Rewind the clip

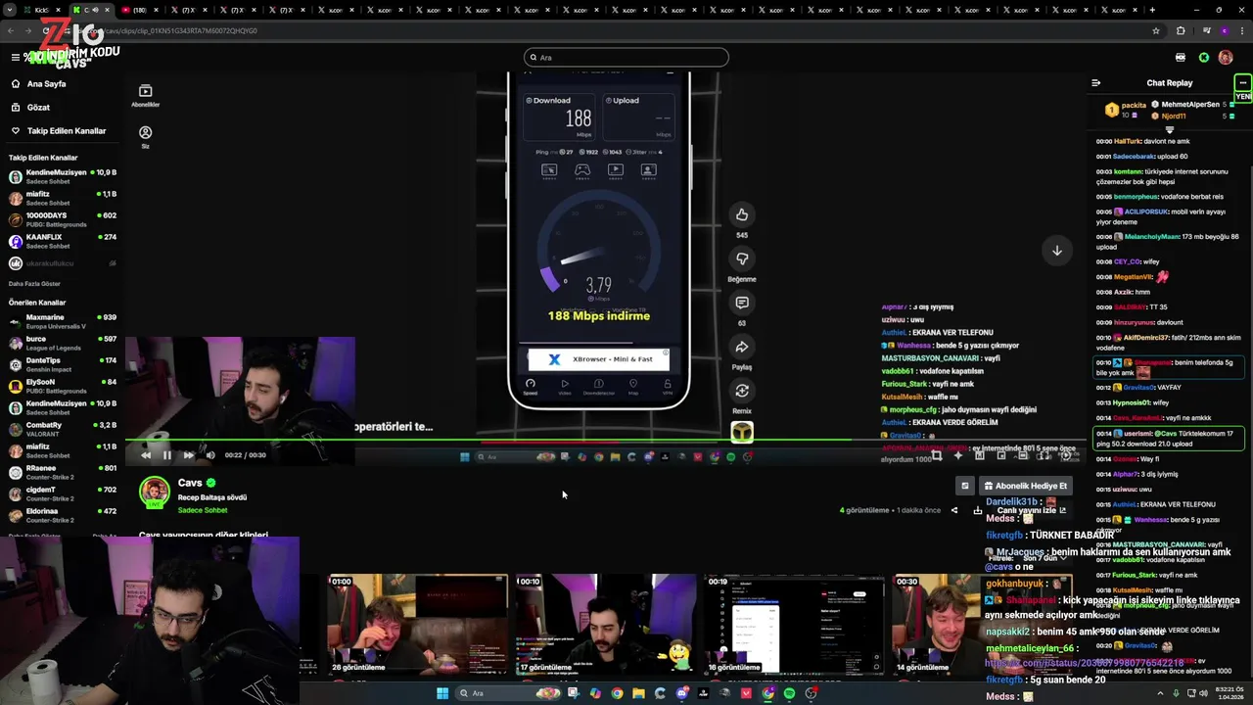pos(146,454)
